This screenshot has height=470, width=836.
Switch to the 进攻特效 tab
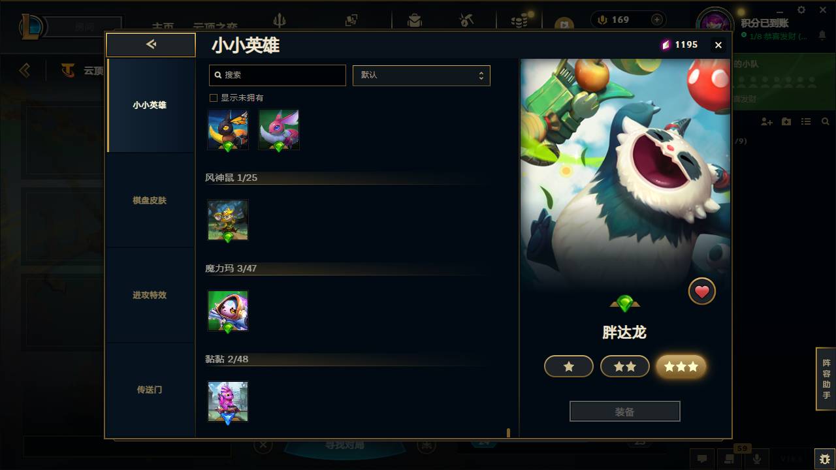[x=150, y=295]
